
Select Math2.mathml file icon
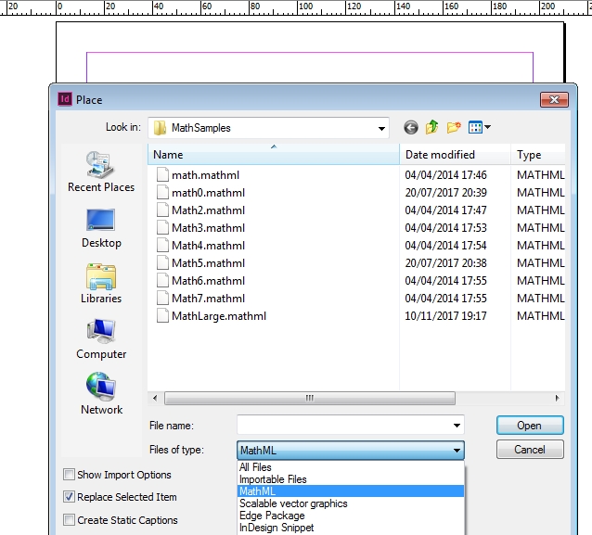pyautogui.click(x=162, y=210)
